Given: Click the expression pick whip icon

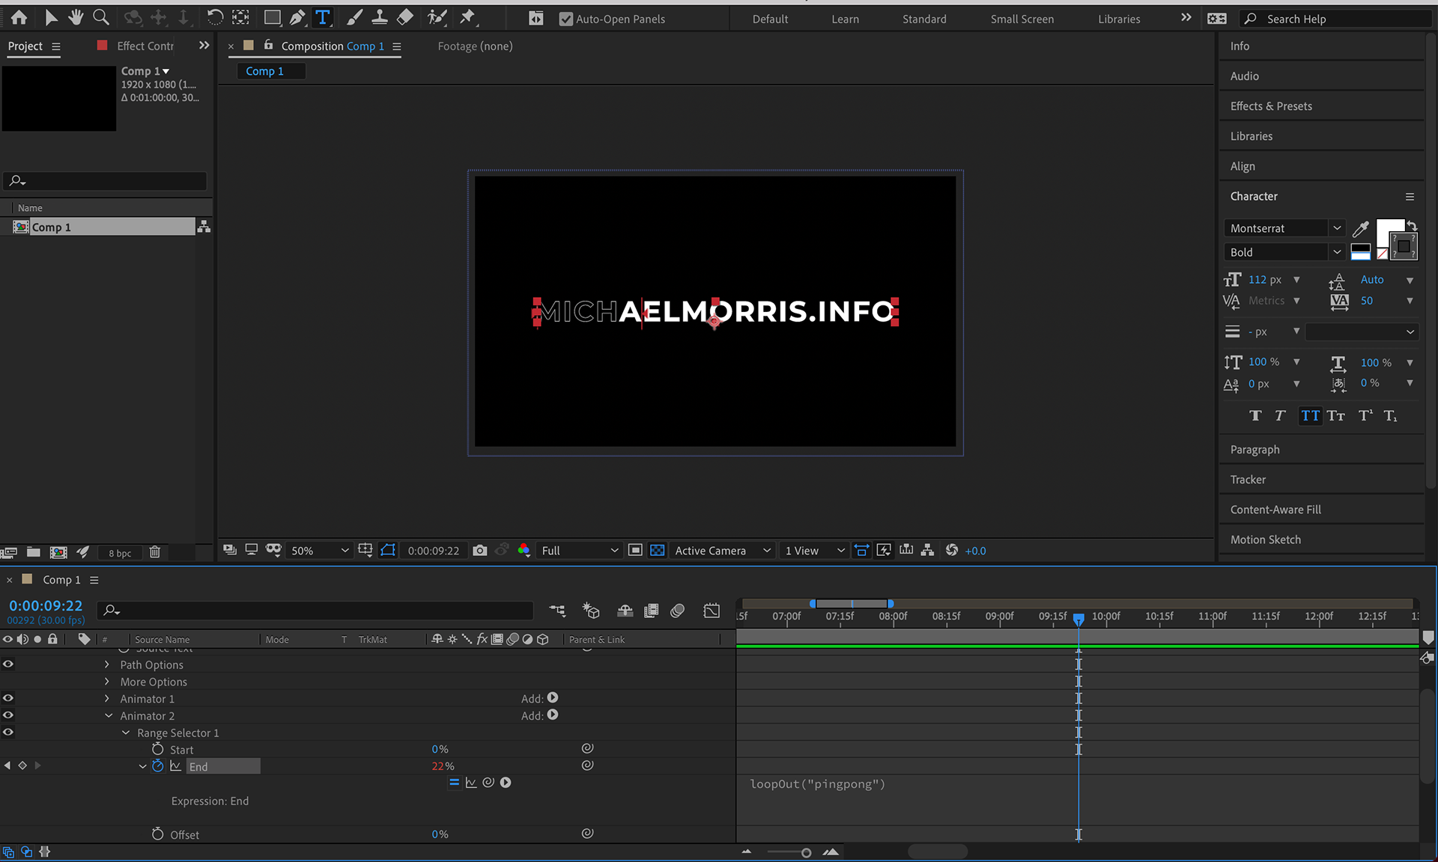Looking at the screenshot, I should coord(488,783).
